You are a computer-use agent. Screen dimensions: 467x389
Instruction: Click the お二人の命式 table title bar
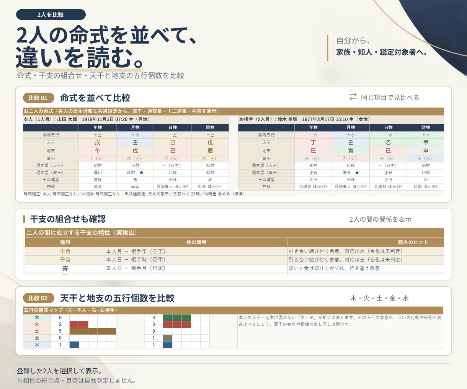(x=233, y=111)
